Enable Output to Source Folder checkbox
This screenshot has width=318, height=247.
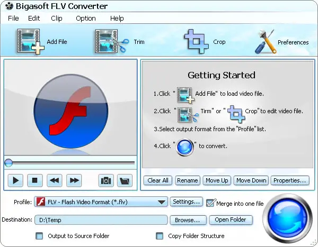click(x=39, y=236)
